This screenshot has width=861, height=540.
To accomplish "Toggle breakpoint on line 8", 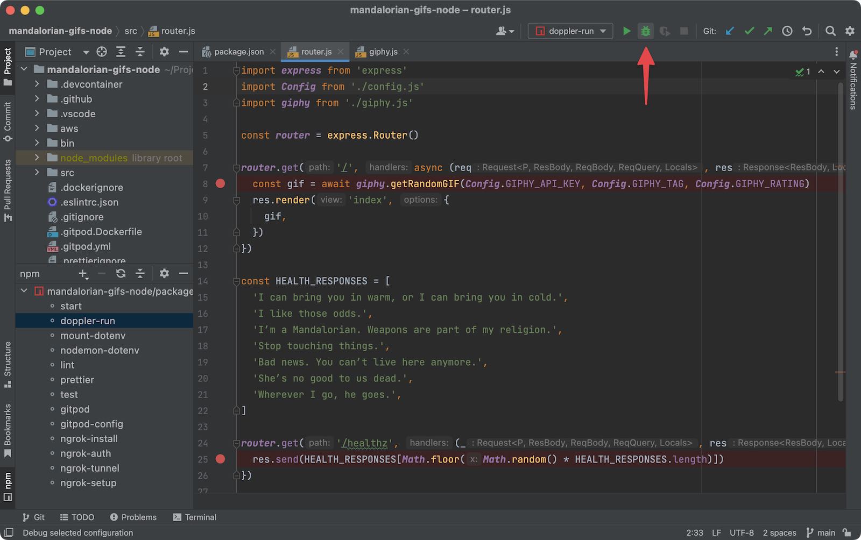I will click(221, 184).
